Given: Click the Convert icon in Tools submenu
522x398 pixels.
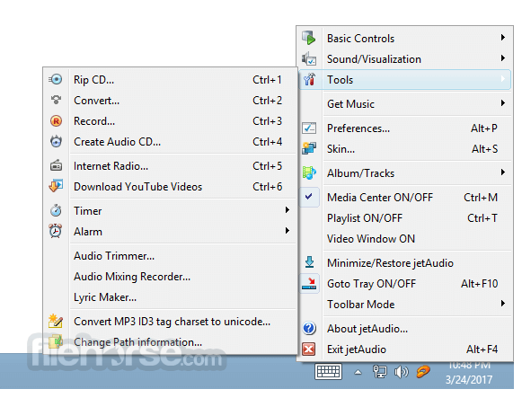Looking at the screenshot, I should click(56, 100).
